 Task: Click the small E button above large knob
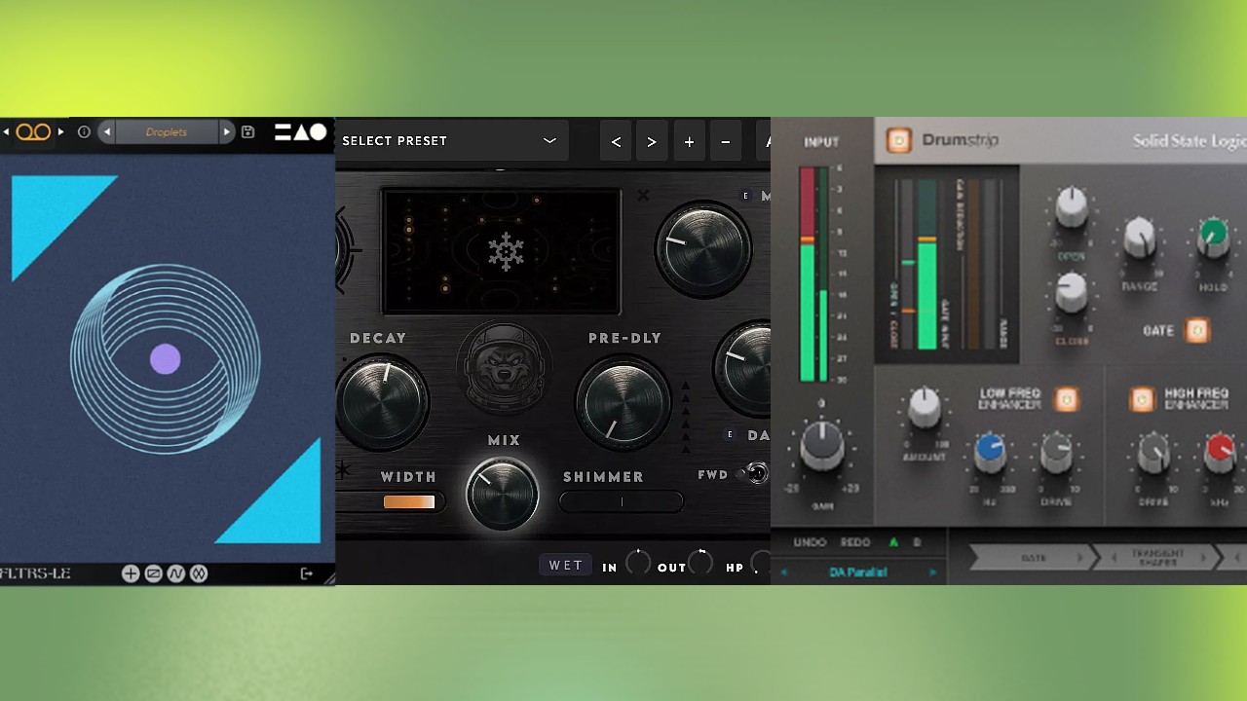[746, 196]
